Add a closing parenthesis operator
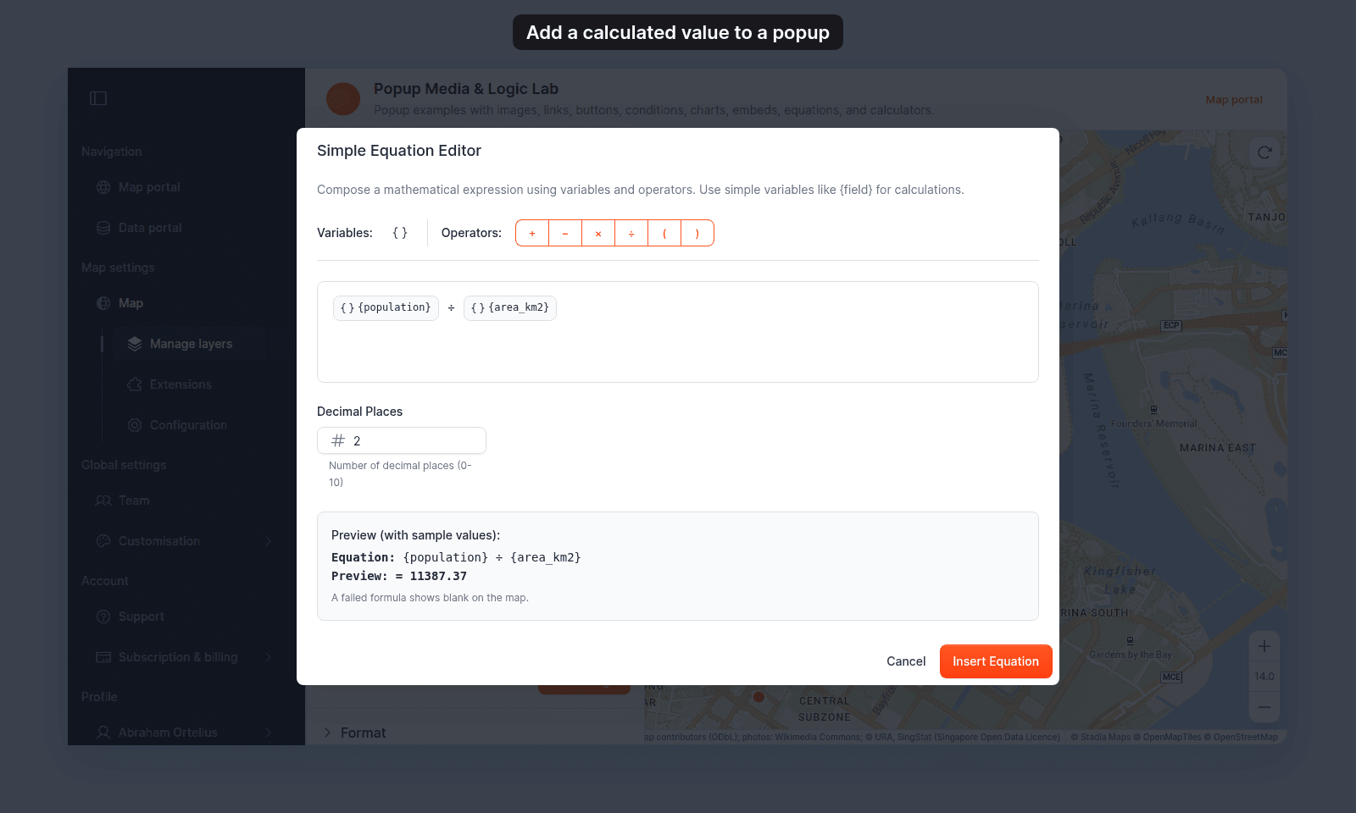Image resolution: width=1356 pixels, height=813 pixels. (697, 233)
